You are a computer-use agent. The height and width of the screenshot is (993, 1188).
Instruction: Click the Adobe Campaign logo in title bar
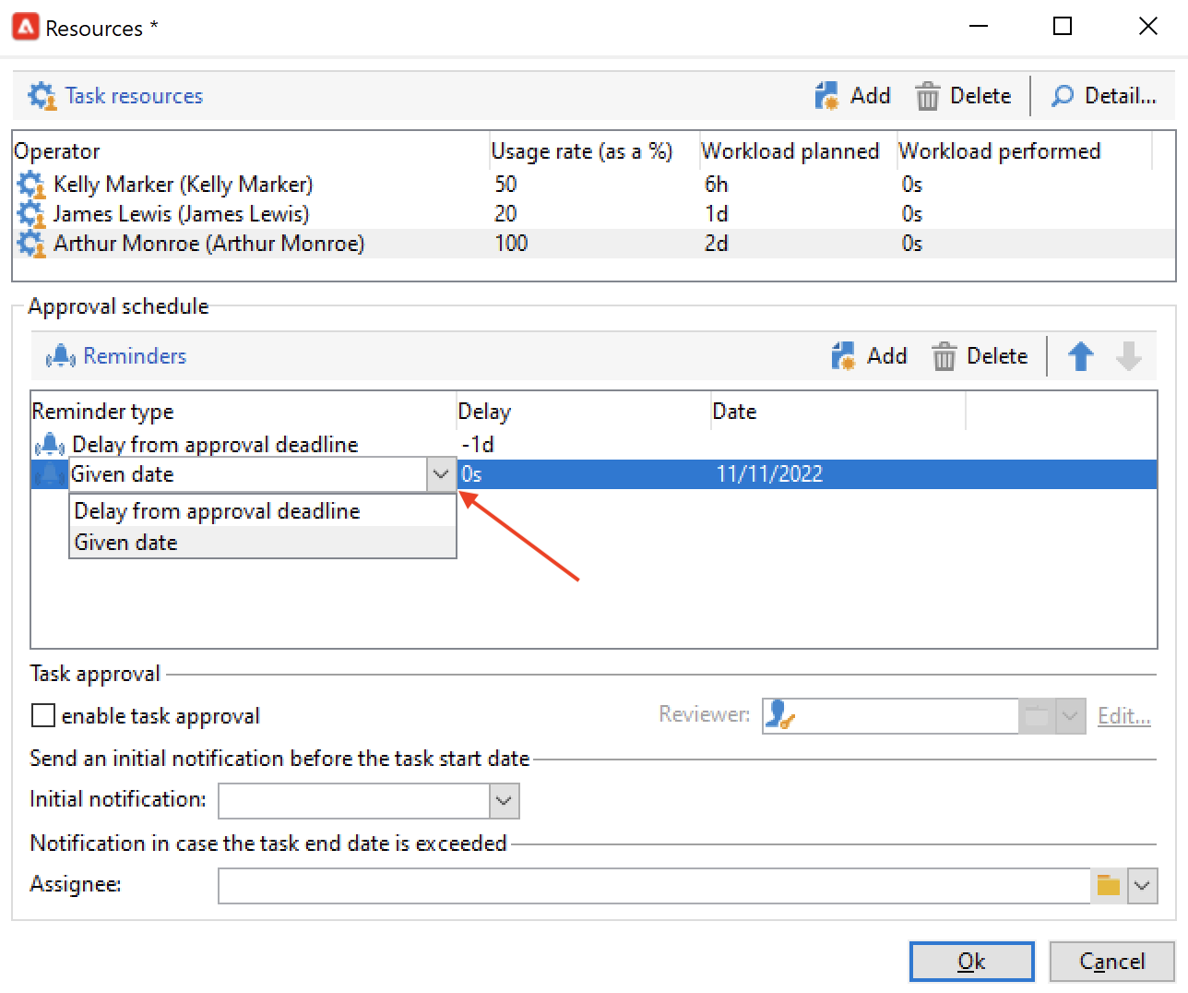pyautogui.click(x=25, y=27)
